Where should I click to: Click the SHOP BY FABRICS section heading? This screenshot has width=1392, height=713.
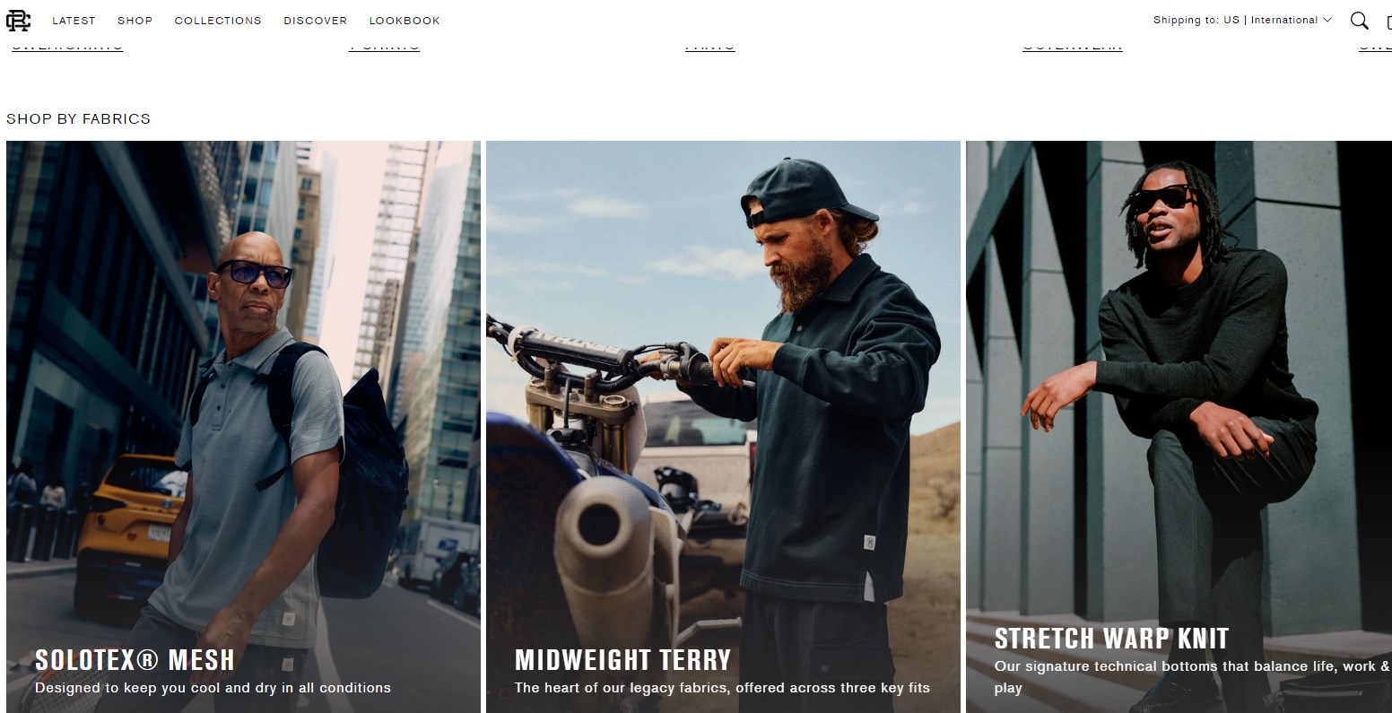(x=78, y=118)
